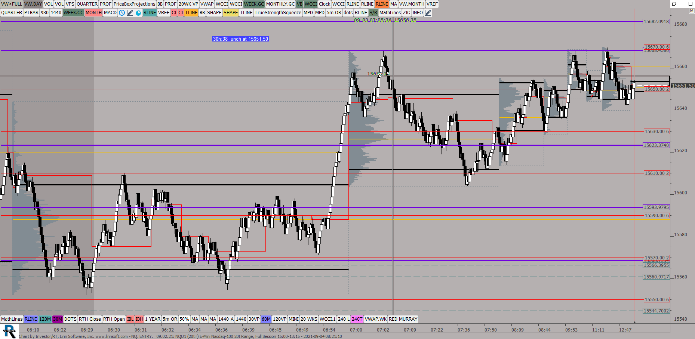The image size is (695, 339).
Task: Click the PriceBoxProjections button
Action: click(134, 4)
